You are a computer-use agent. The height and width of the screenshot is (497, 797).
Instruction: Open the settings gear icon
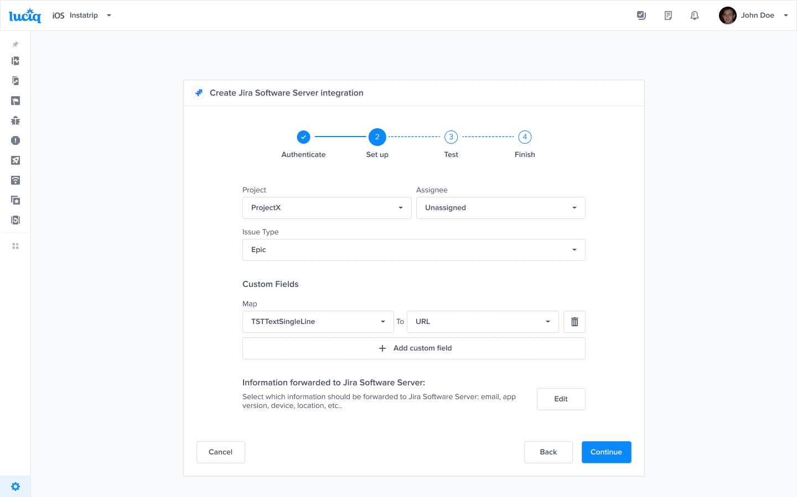pyautogui.click(x=15, y=486)
